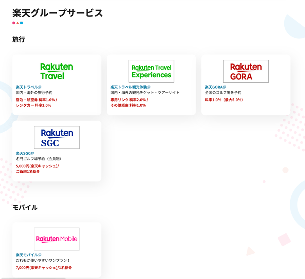Click rate text その他経由 料率1.0%
The image size is (305, 279).
point(128,105)
